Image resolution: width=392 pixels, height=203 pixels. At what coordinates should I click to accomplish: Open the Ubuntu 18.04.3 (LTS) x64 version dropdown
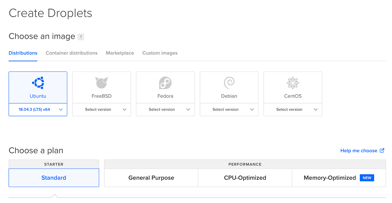[38, 110]
